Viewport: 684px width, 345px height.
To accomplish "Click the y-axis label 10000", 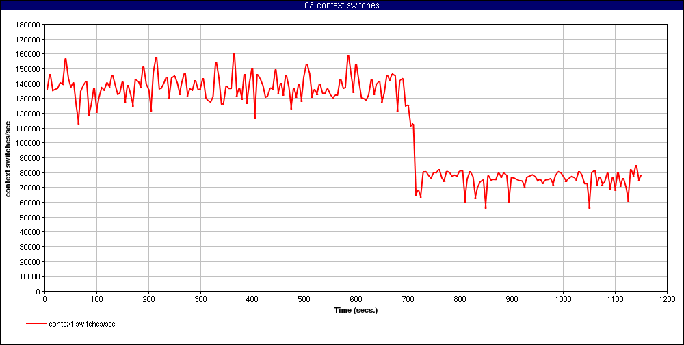I will click(x=29, y=277).
